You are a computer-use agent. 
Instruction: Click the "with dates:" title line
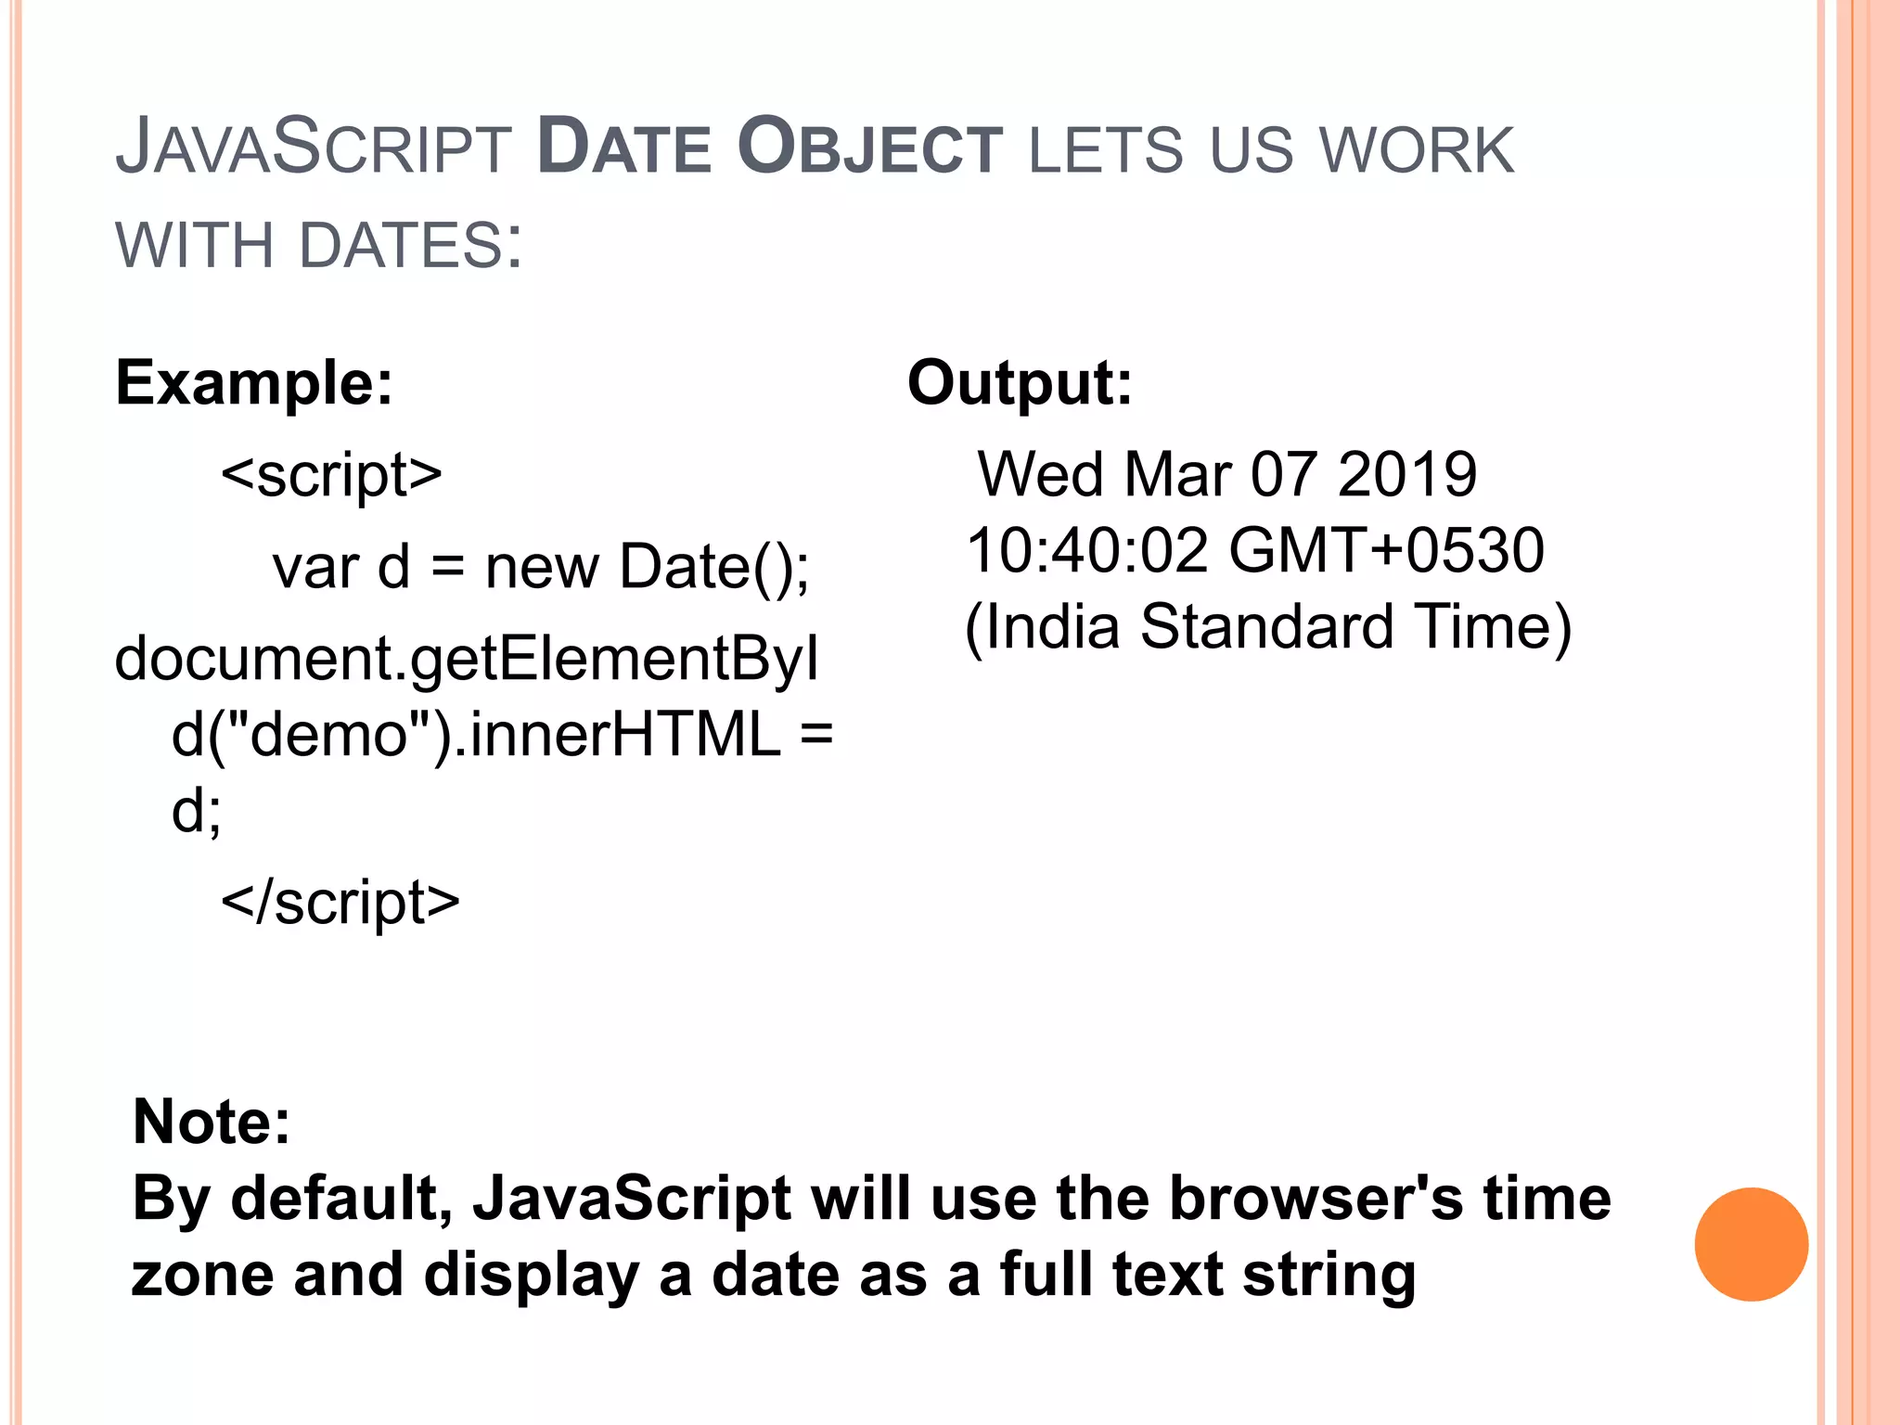point(318,246)
